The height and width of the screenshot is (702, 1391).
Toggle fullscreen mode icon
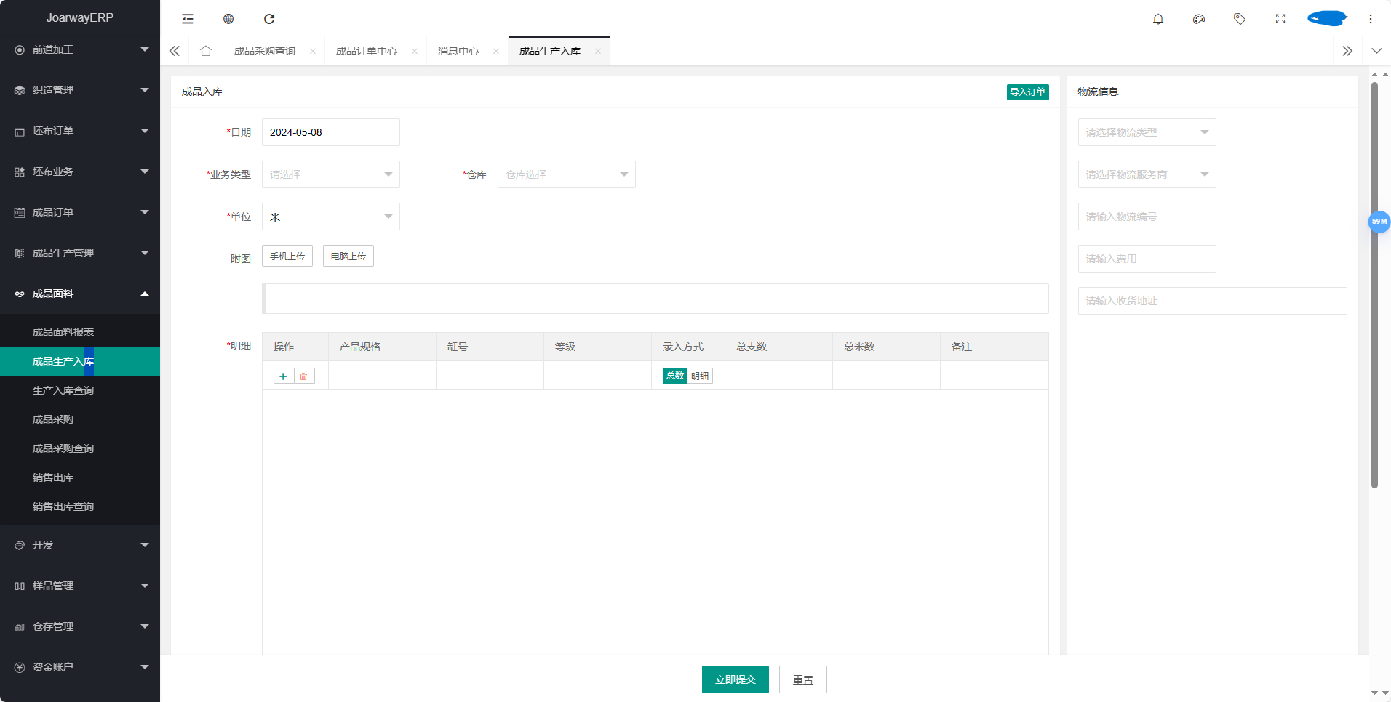pos(1280,19)
